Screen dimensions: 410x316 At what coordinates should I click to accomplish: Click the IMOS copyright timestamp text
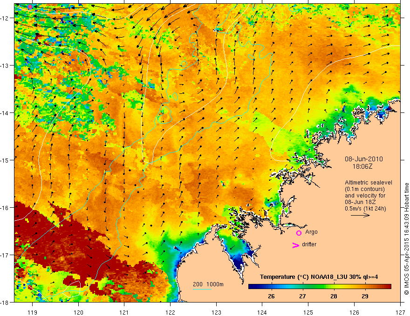[x=406, y=240]
